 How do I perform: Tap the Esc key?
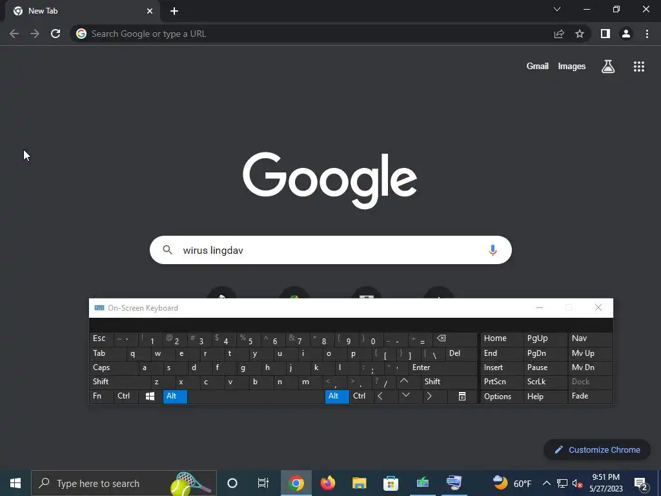101,338
